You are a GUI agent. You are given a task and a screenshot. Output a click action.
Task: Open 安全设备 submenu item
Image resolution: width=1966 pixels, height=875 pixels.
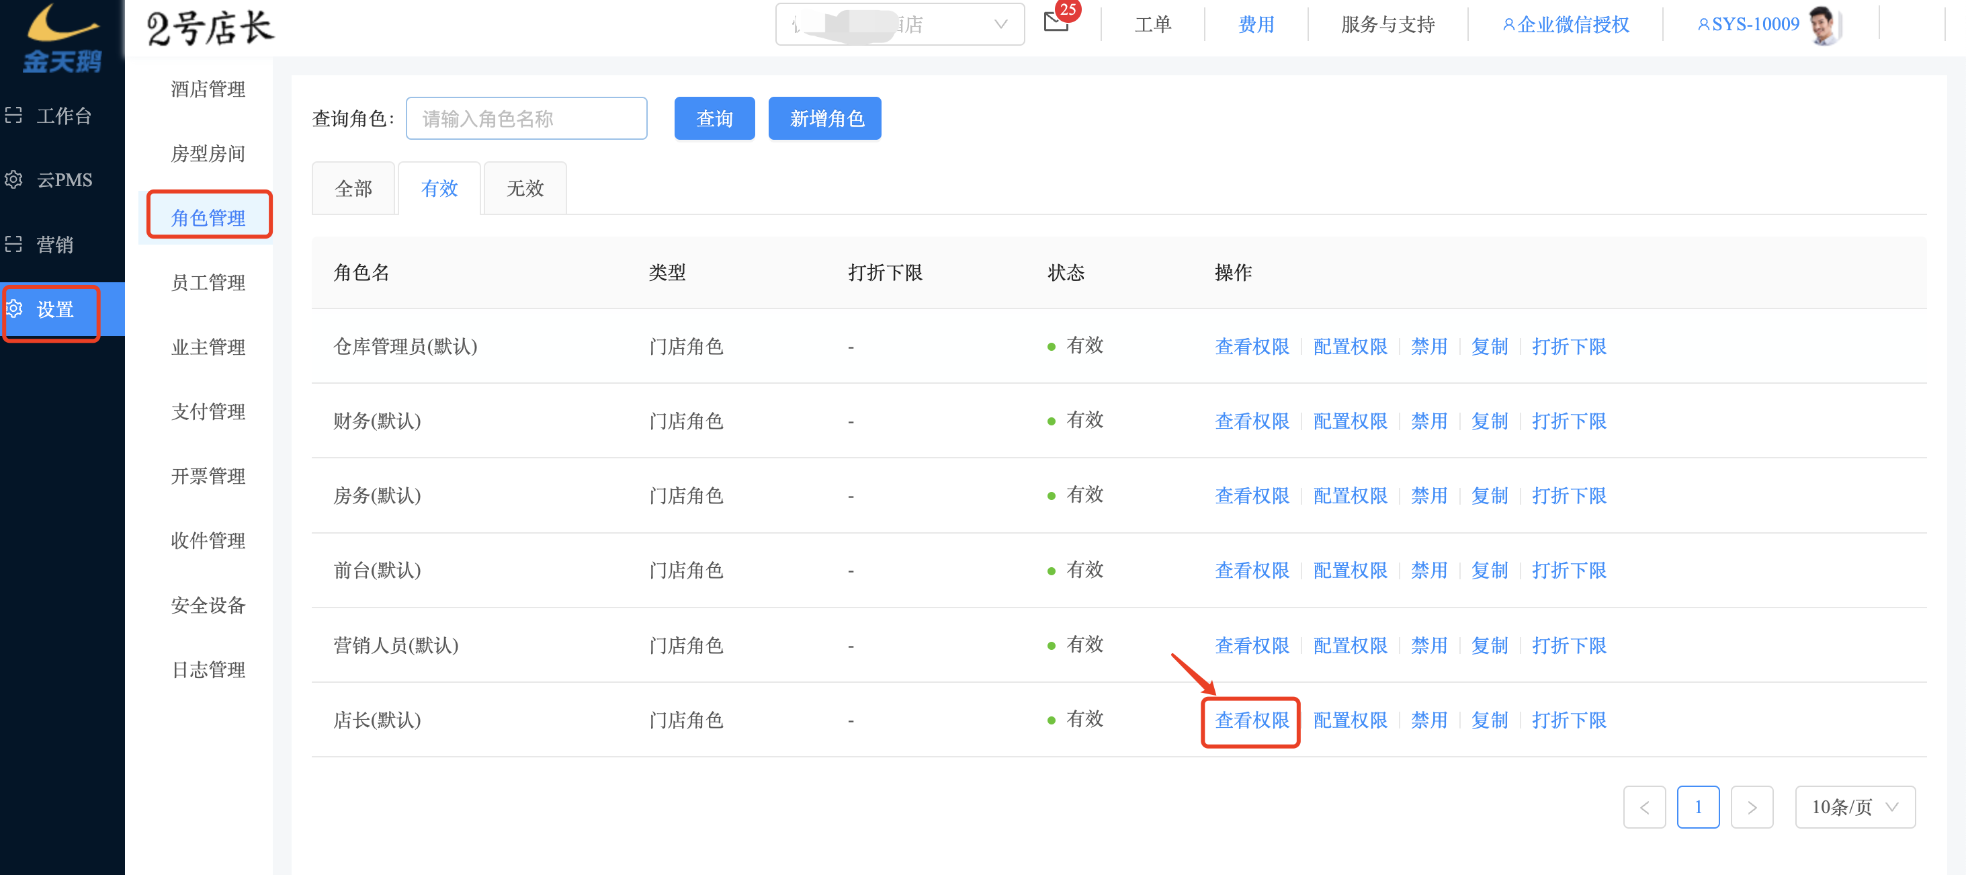point(208,606)
